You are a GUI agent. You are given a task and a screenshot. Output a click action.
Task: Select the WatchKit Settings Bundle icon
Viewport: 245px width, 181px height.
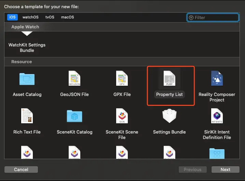click(27, 33)
